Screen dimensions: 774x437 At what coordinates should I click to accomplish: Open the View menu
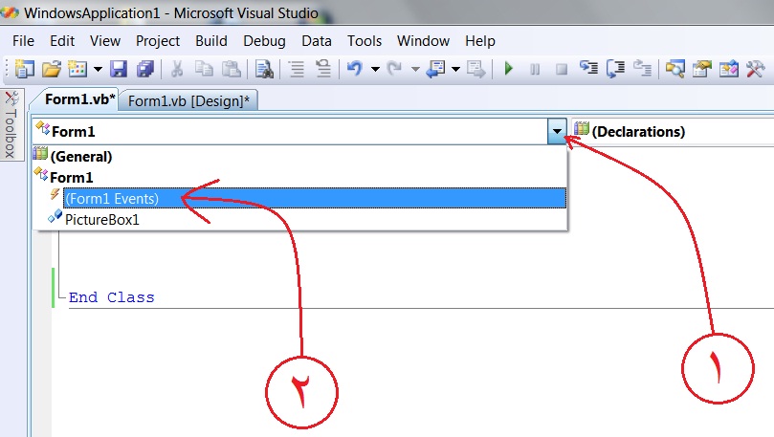[105, 41]
